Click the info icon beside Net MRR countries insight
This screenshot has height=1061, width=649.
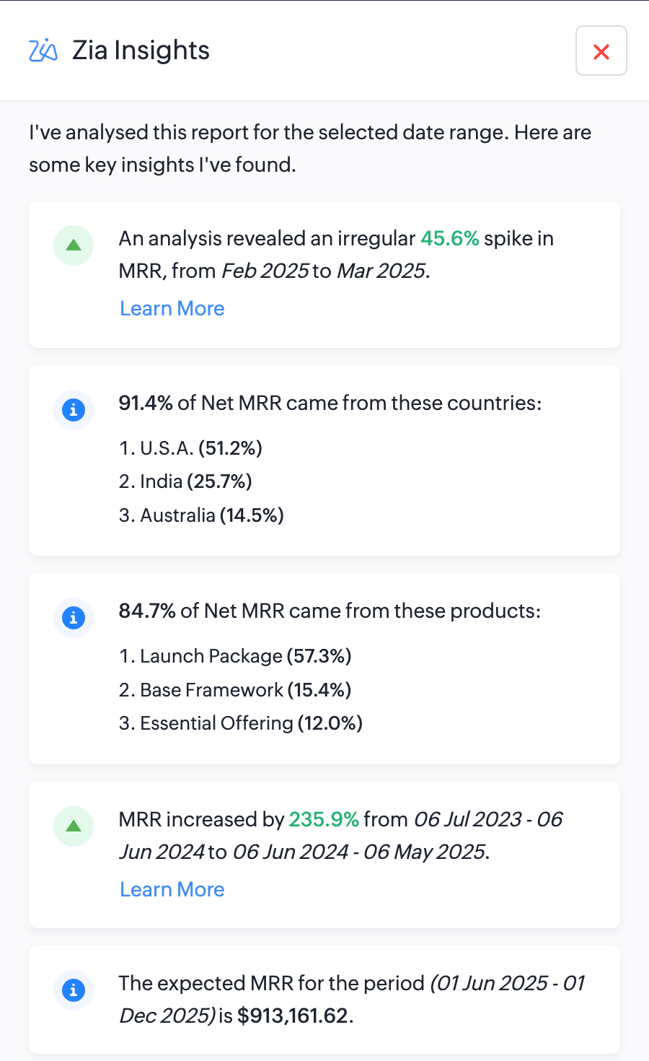(73, 410)
